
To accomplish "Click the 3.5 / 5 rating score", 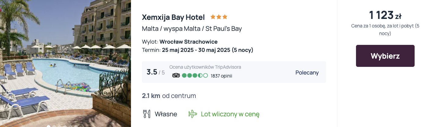I will point(155,72).
